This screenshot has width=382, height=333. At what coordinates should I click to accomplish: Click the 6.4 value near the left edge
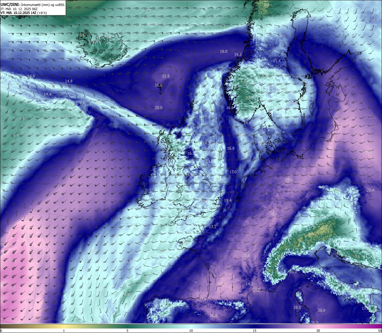tap(16, 135)
